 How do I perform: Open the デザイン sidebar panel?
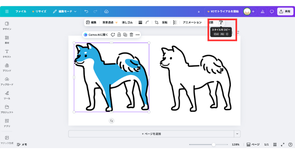(x=7, y=26)
